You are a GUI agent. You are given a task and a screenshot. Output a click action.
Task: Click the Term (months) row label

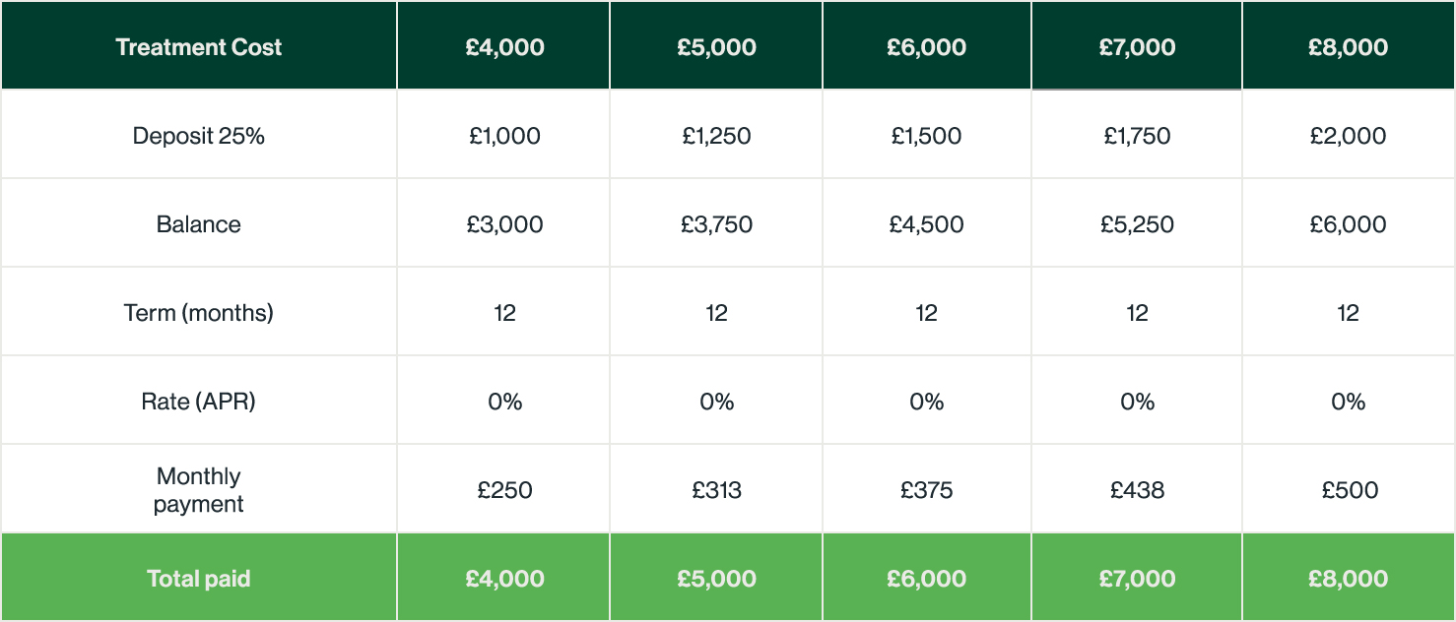(198, 312)
